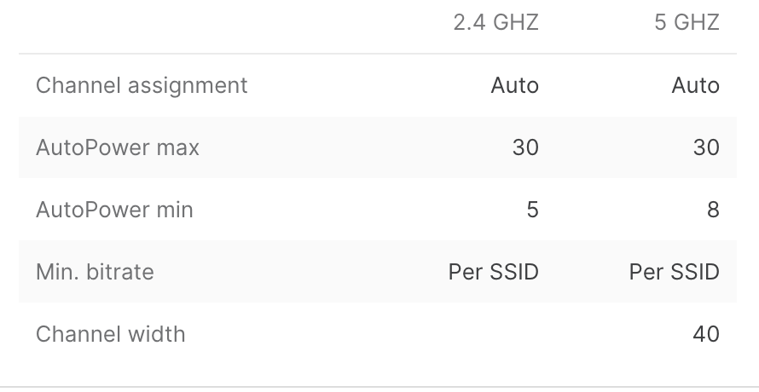Viewport: 759px width, 392px height.
Task: Select the Min. bitrate row label
Action: 95,272
